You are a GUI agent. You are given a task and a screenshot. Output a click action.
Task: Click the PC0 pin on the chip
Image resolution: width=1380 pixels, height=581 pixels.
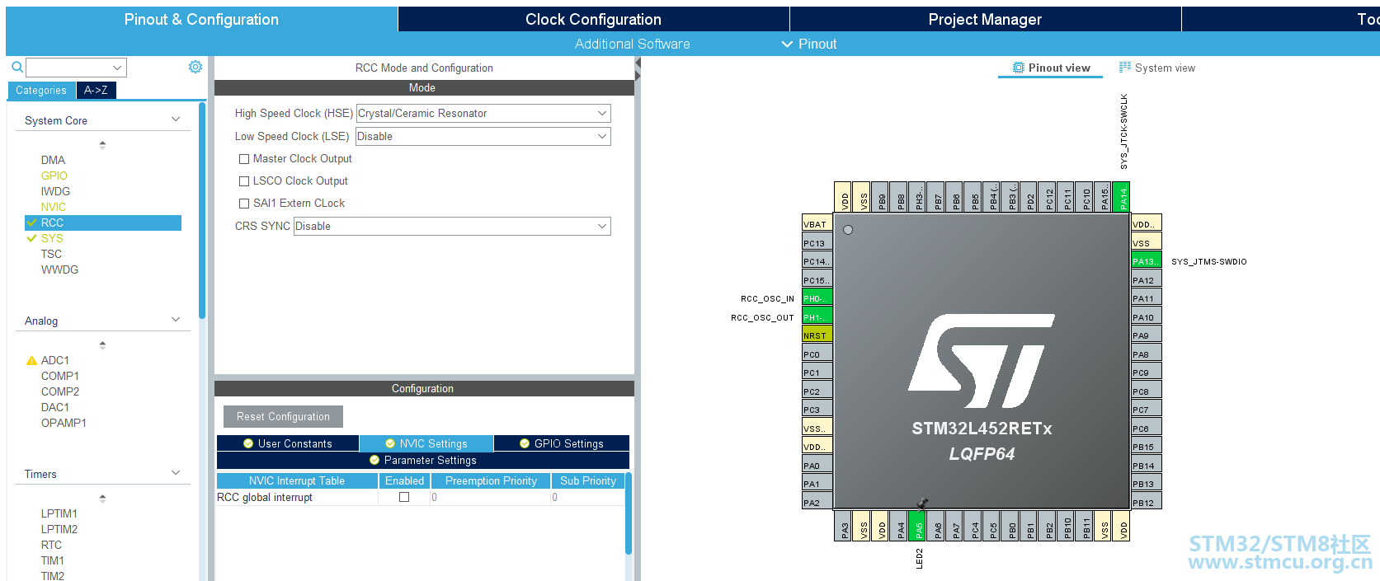[817, 354]
